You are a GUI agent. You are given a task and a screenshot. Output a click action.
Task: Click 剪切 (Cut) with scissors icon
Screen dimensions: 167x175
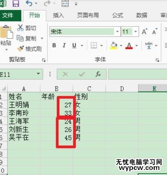27,28
